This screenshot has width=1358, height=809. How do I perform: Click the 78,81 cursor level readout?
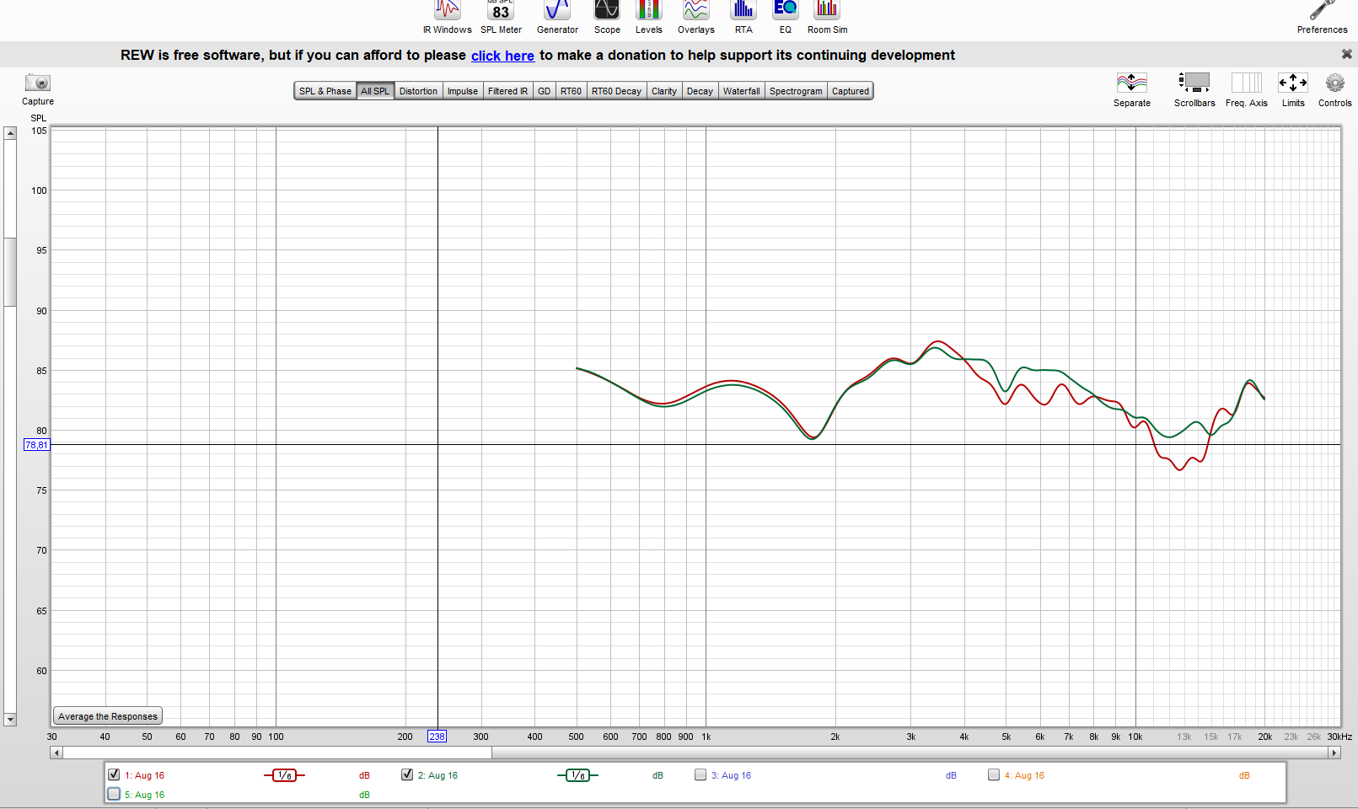point(36,445)
